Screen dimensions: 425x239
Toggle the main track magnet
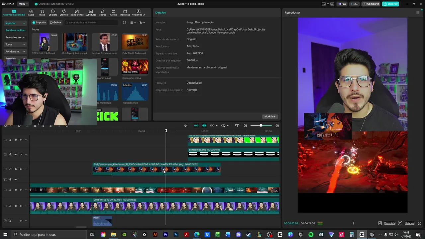coord(196,125)
